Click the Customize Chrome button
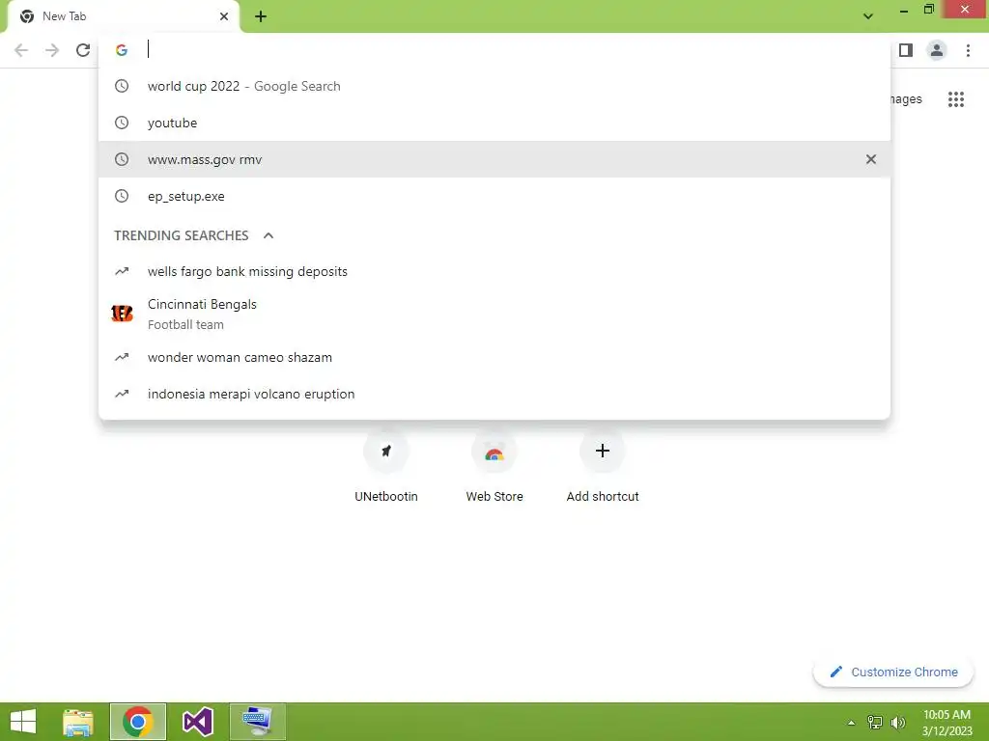Viewport: 989px width, 741px height. click(893, 672)
